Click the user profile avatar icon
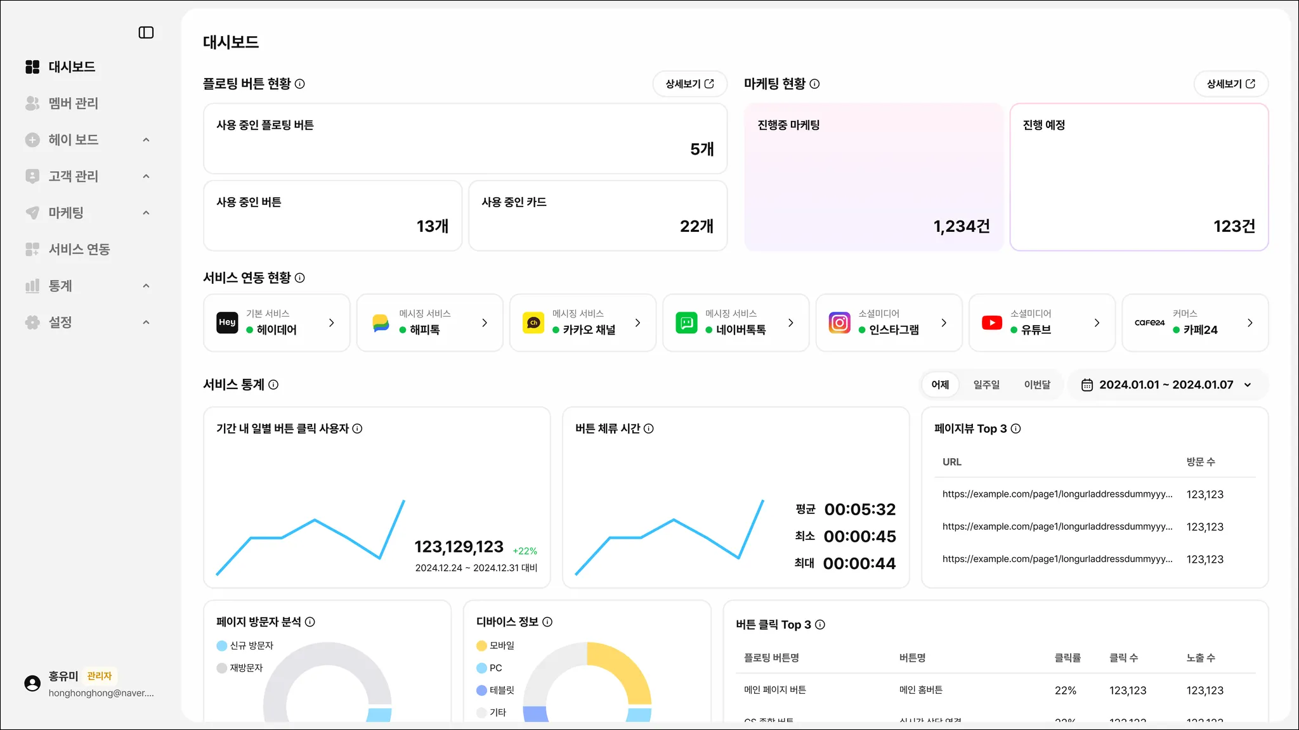Viewport: 1299px width, 730px height. (32, 683)
